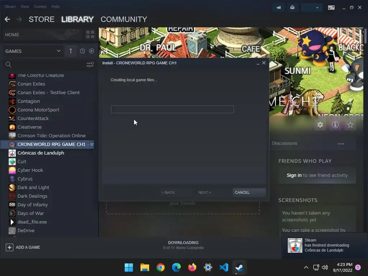Screen dimensions: 368x276
Task: Select CRONEWORLD RPG GAME CH1 entry
Action: (47, 144)
